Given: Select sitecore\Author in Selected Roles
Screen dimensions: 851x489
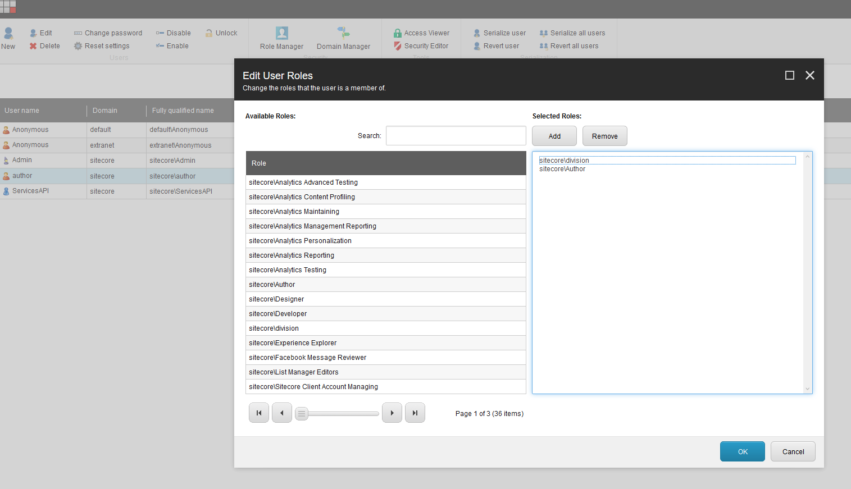Looking at the screenshot, I should pyautogui.click(x=667, y=169).
